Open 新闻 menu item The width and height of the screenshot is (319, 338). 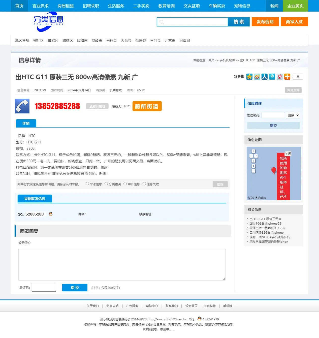pos(274,6)
